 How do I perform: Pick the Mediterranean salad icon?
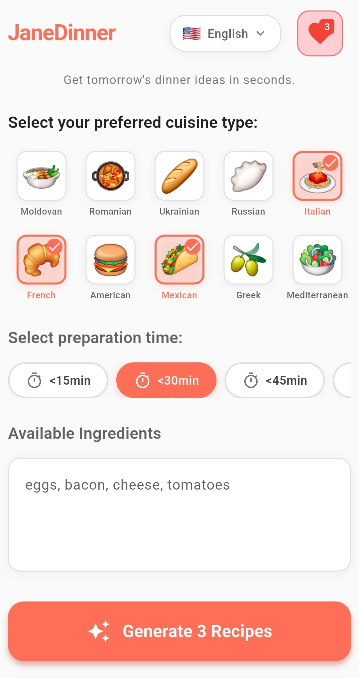click(317, 260)
